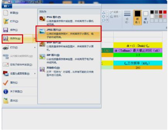
Task: Open the 轮廓 (Outline) dropdown
Action: tap(115, 12)
